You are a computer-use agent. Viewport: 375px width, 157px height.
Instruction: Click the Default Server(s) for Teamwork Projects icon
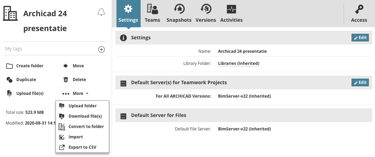click(x=123, y=84)
